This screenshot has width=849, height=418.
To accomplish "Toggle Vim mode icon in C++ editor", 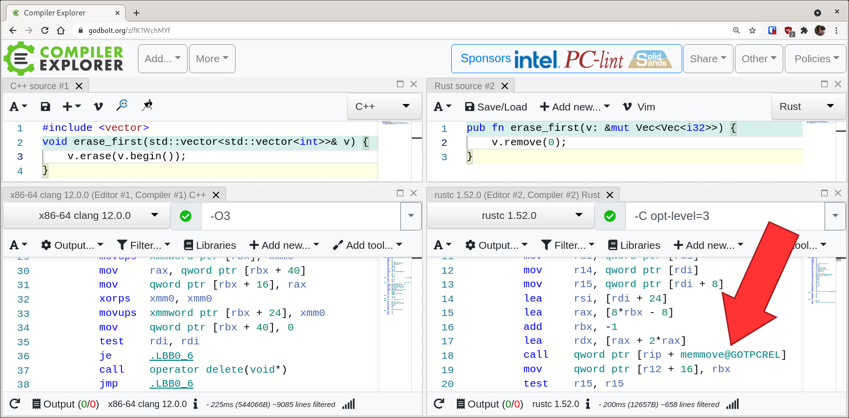I will 98,106.
